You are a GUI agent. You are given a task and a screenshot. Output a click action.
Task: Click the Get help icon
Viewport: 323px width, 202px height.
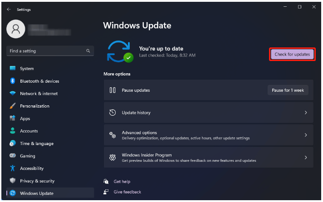(106, 181)
